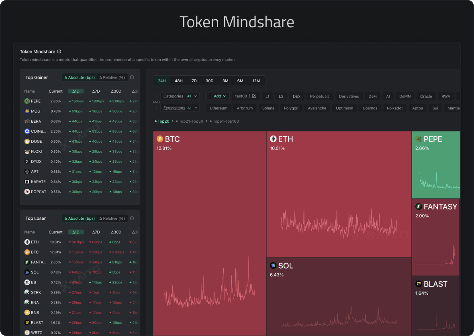
Task: Toggle the L1 category filter chip
Action: (x=267, y=96)
